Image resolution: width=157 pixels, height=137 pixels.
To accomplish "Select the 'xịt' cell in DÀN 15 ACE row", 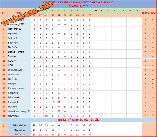I will click(x=65, y=135).
